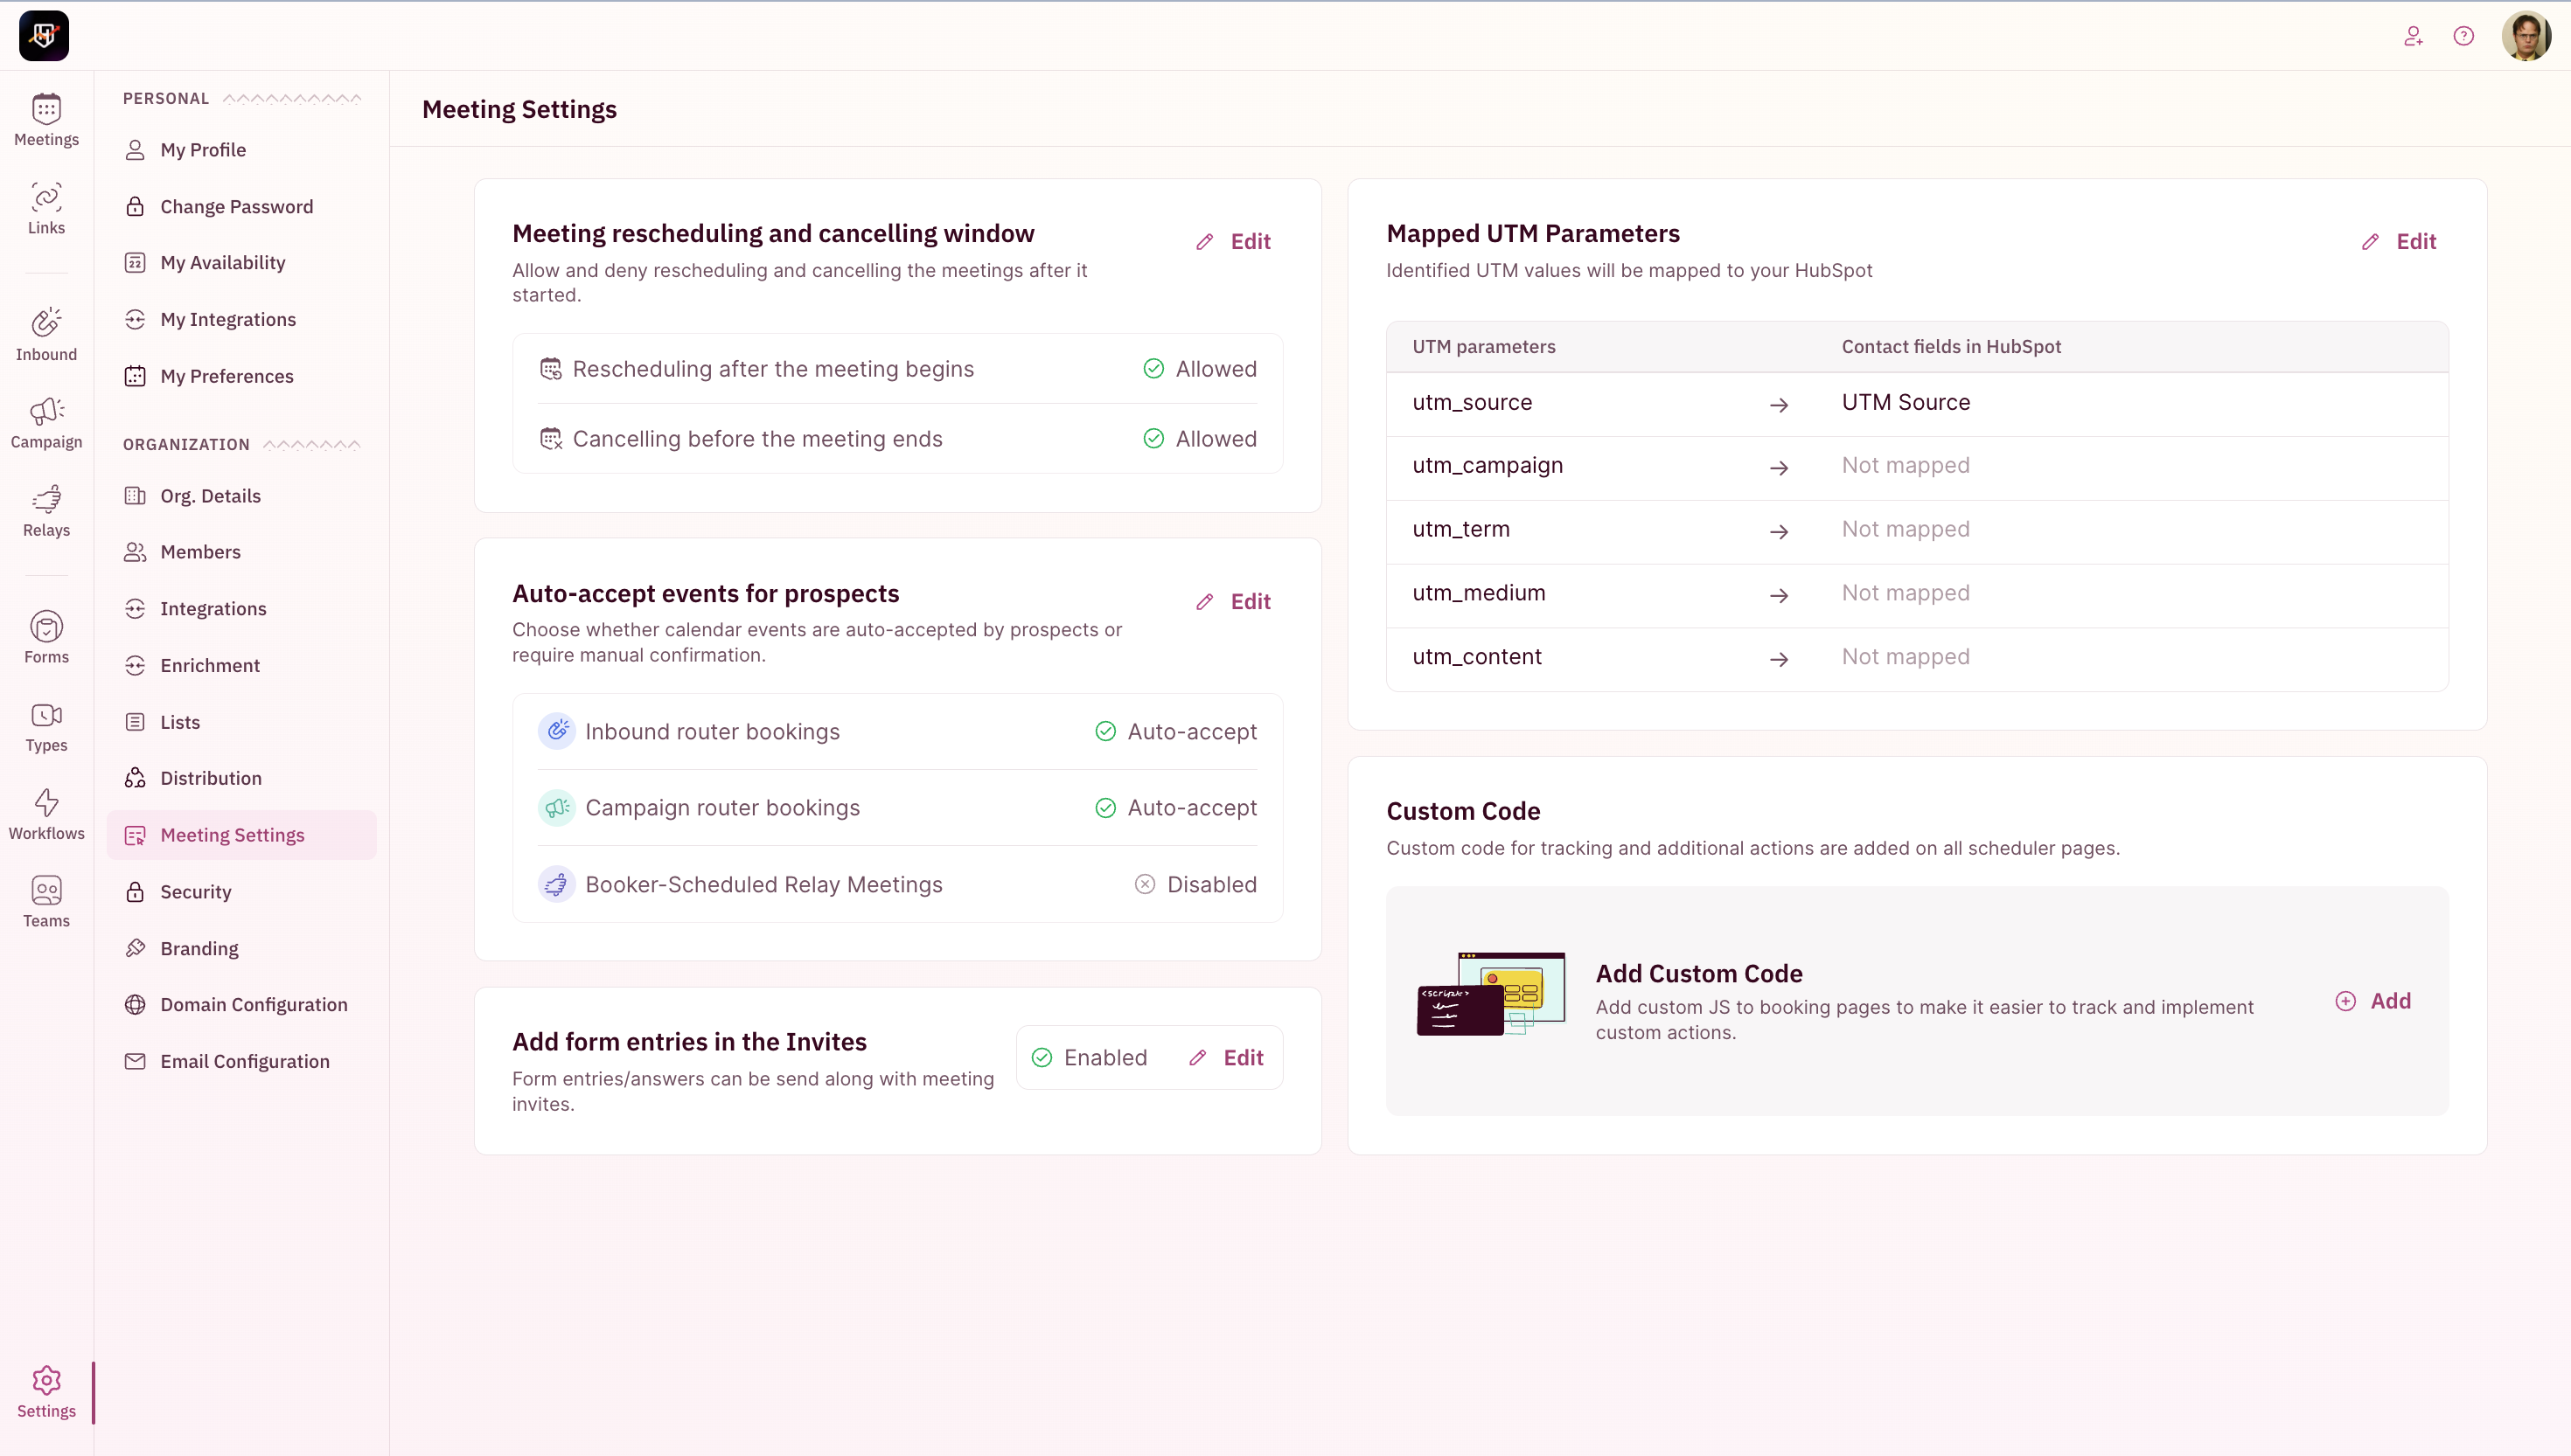Edit auto-accept events for prospects
The width and height of the screenshot is (2571, 1456).
tap(1234, 601)
